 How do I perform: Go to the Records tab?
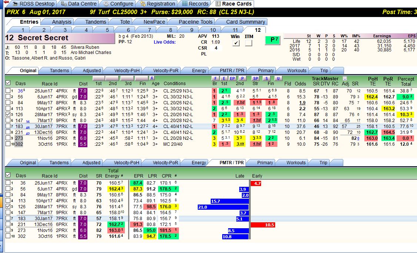pyautogui.click(x=195, y=4)
